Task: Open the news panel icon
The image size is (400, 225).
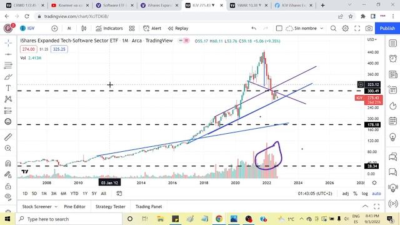Action: [x=393, y=74]
